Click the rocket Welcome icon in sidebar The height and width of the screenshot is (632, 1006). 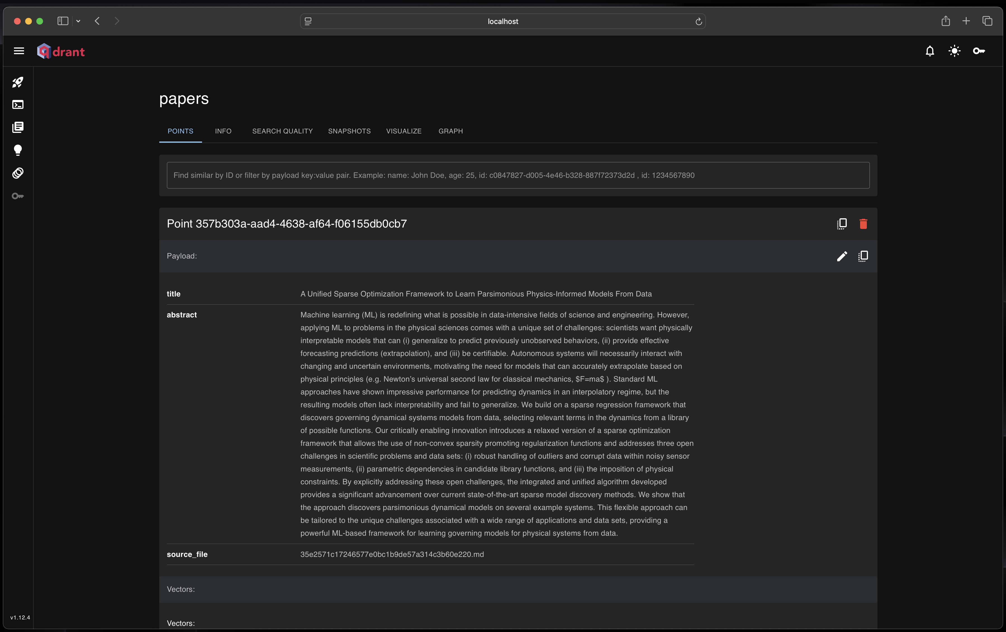(x=18, y=82)
